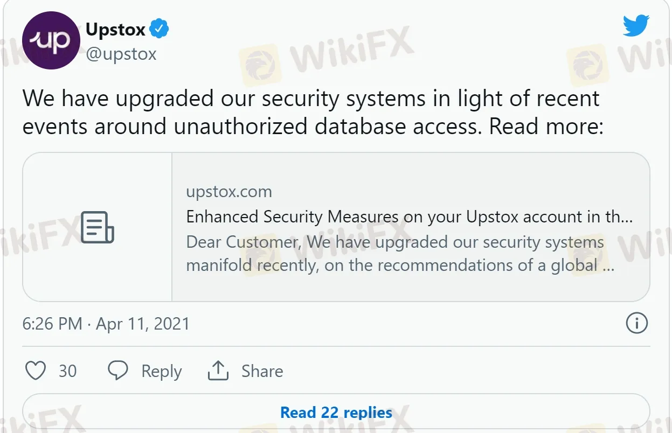Click the blue verified badge
This screenshot has width=672, height=433.
tap(160, 29)
